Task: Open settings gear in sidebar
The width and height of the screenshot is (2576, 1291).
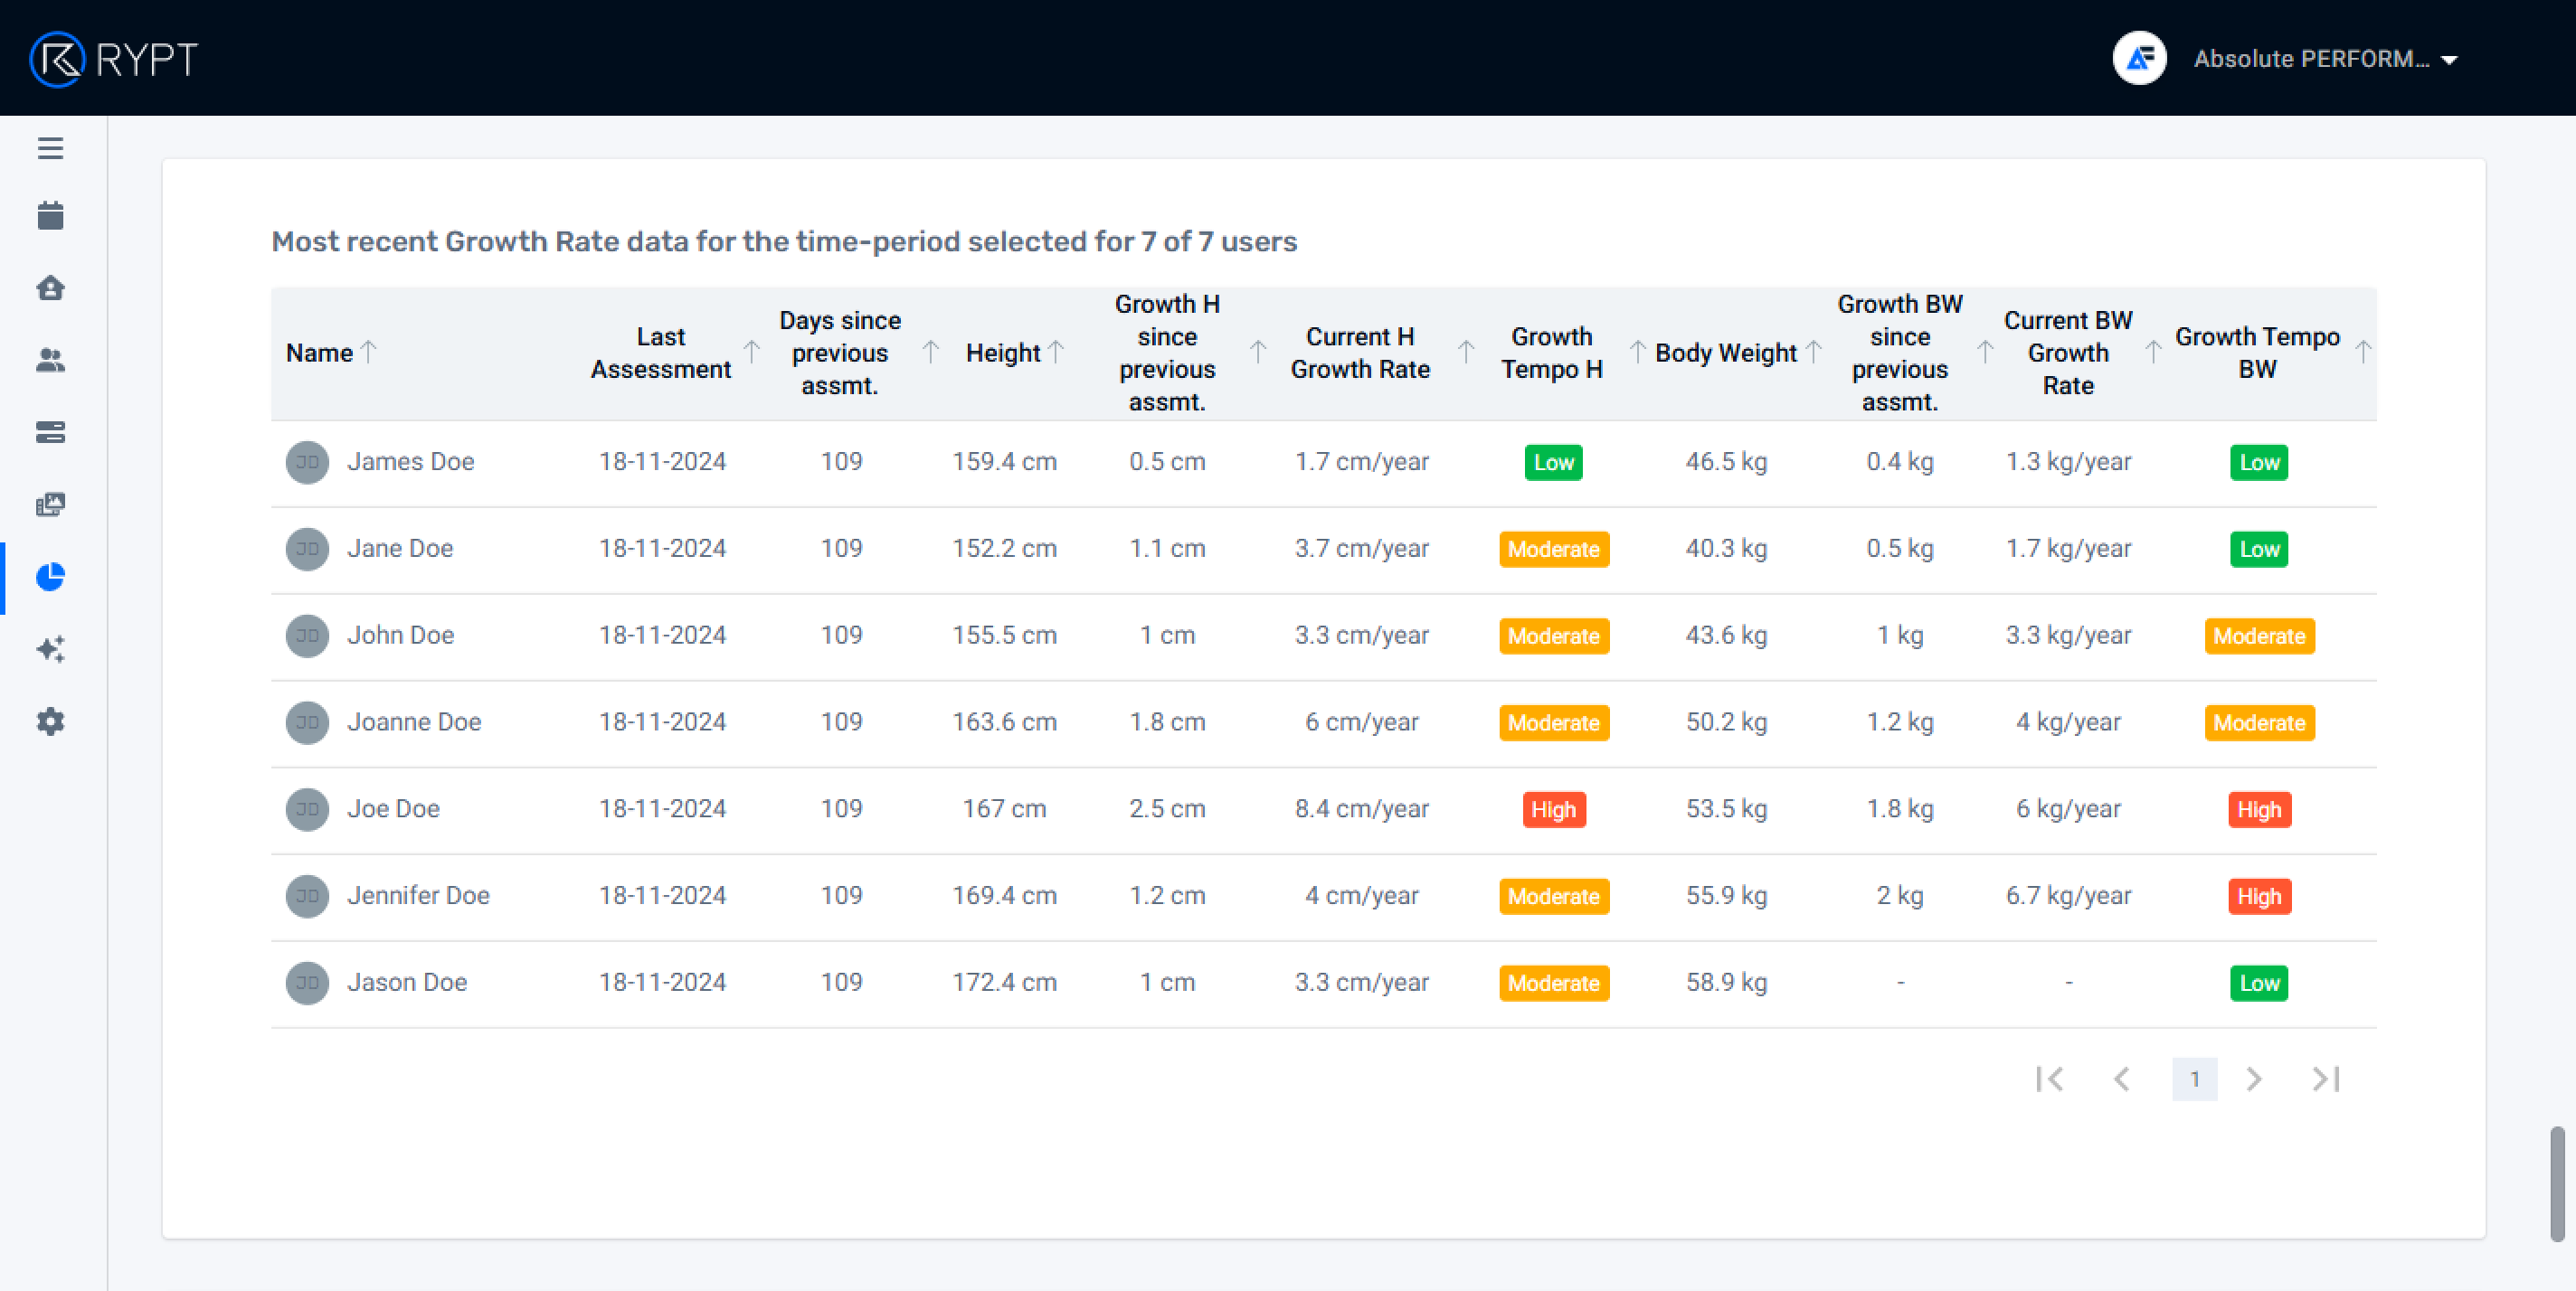Action: click(x=50, y=721)
